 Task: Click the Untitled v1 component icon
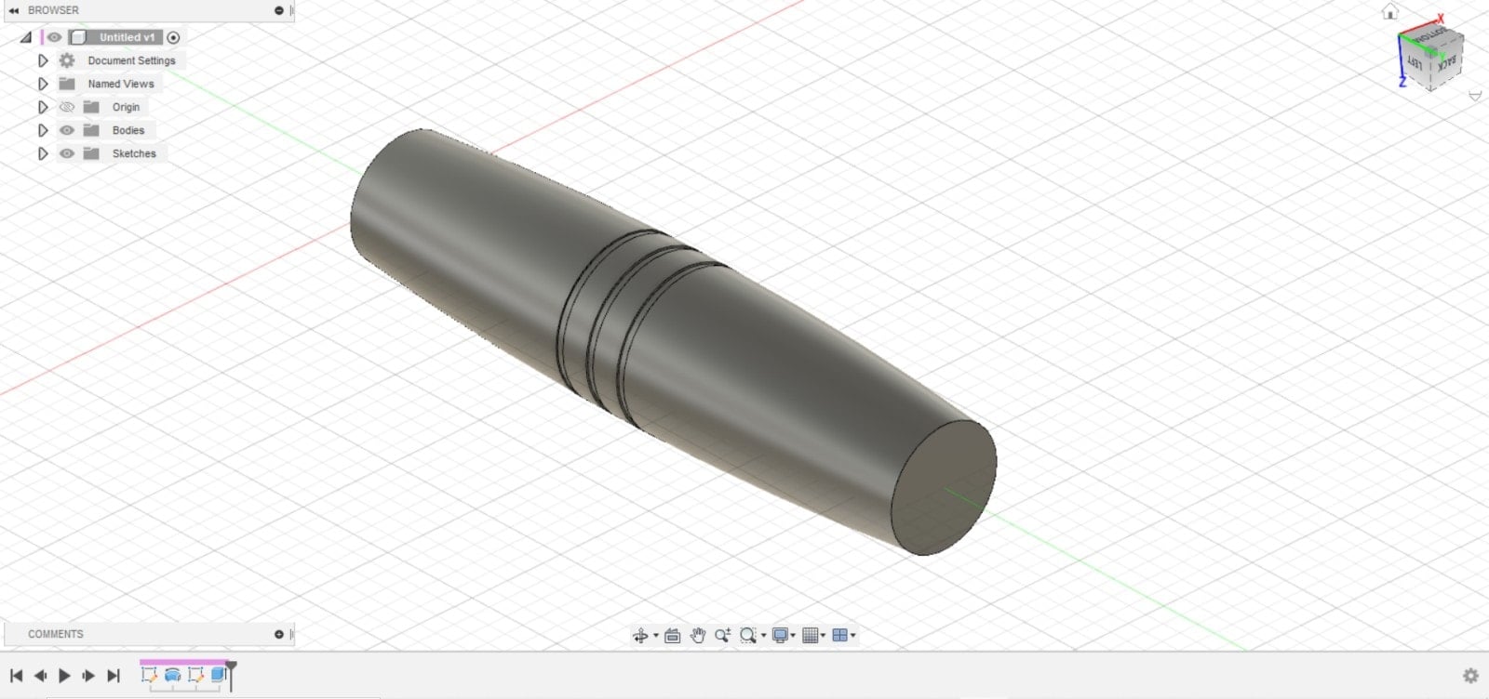click(x=79, y=37)
